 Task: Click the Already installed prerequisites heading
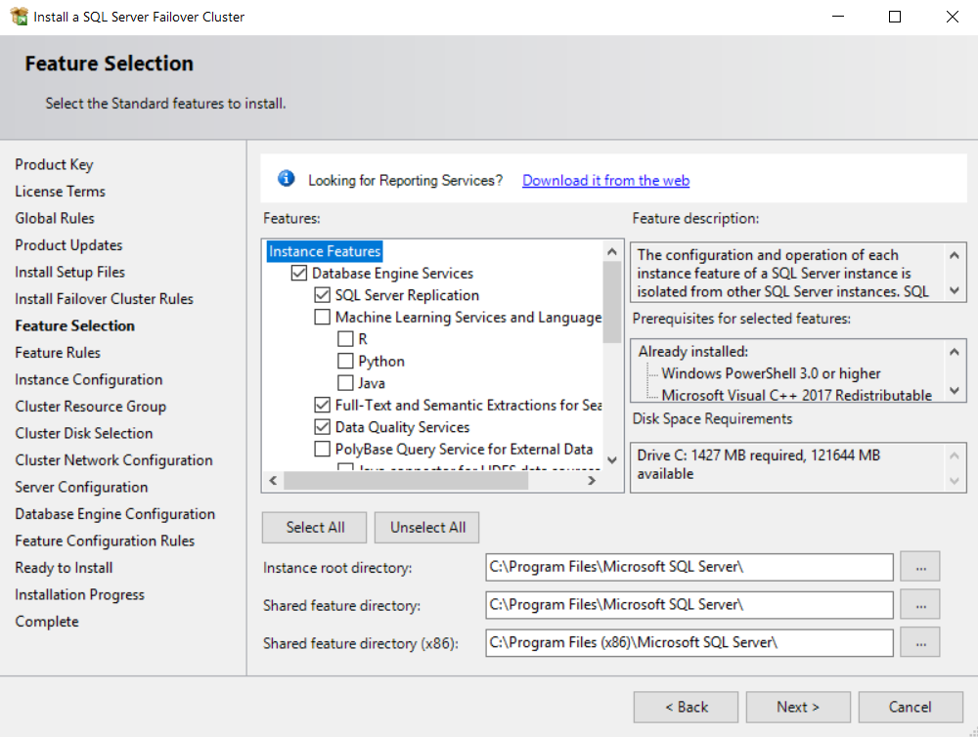693,352
